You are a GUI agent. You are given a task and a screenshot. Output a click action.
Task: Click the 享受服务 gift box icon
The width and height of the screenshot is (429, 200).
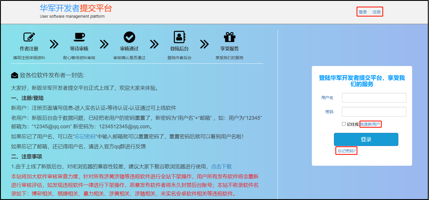pos(229,37)
